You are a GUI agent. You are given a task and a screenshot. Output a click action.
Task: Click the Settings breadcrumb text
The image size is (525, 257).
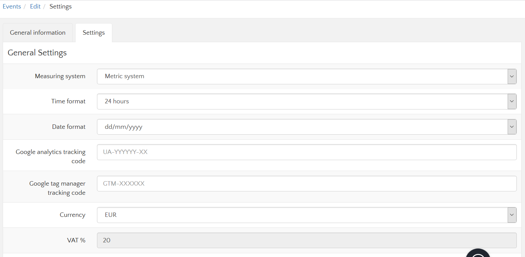(61, 6)
